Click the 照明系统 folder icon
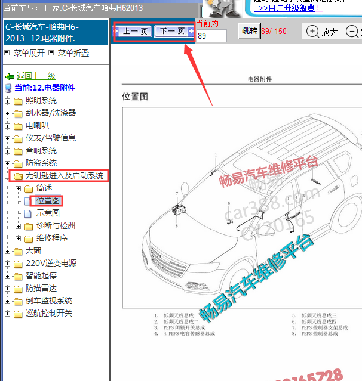The width and height of the screenshot is (362, 381). (x=18, y=101)
